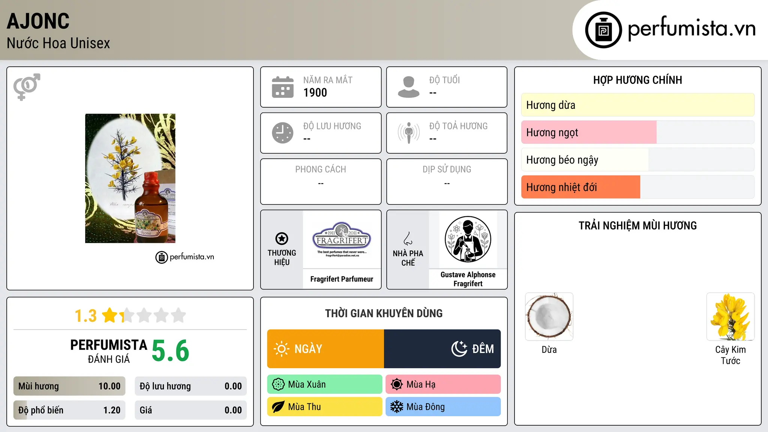768x432 pixels.
Task: Click the Hương nhiệt đới accord bar
Action: tap(637, 187)
